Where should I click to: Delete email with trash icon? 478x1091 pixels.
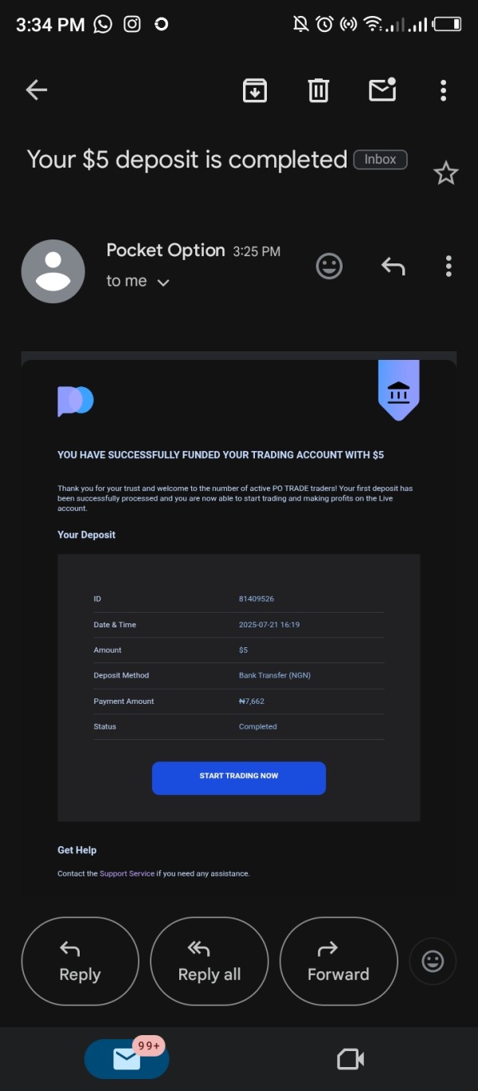(x=319, y=90)
